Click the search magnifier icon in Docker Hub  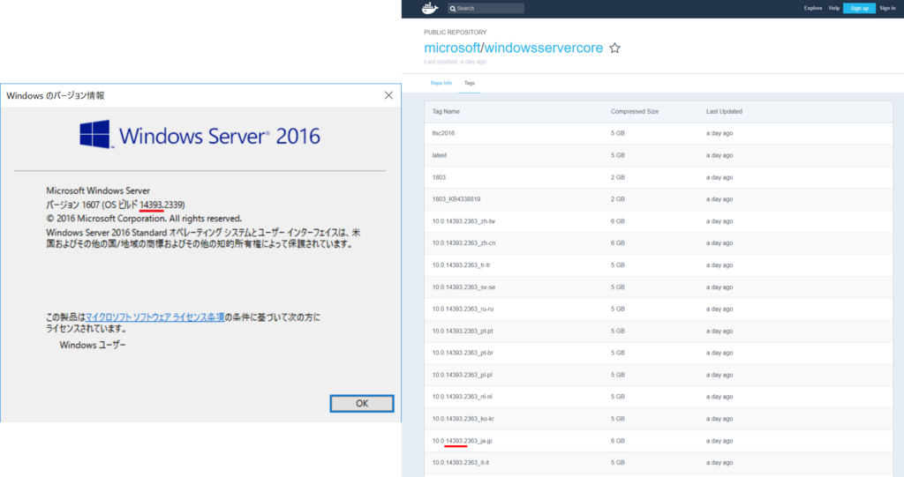tap(453, 9)
